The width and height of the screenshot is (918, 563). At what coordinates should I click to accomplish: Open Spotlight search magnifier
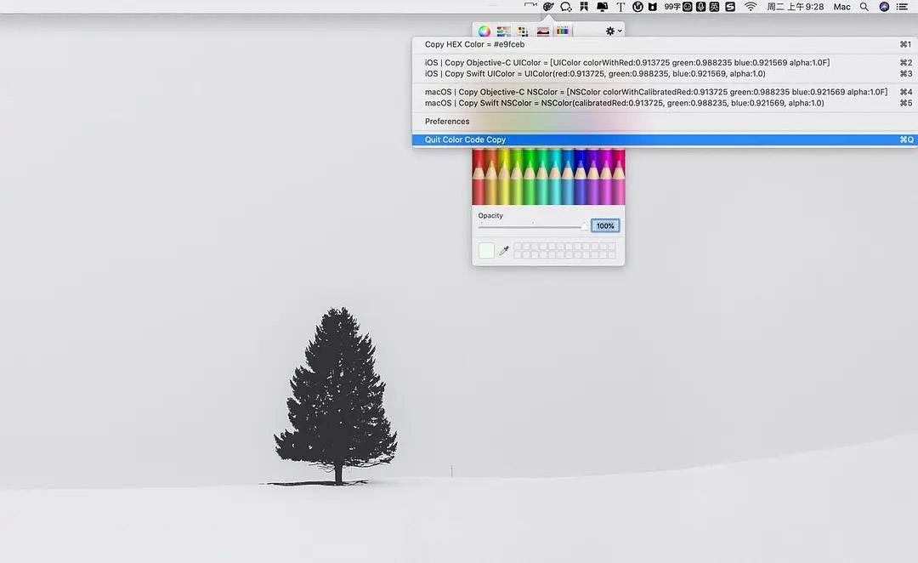tap(864, 7)
